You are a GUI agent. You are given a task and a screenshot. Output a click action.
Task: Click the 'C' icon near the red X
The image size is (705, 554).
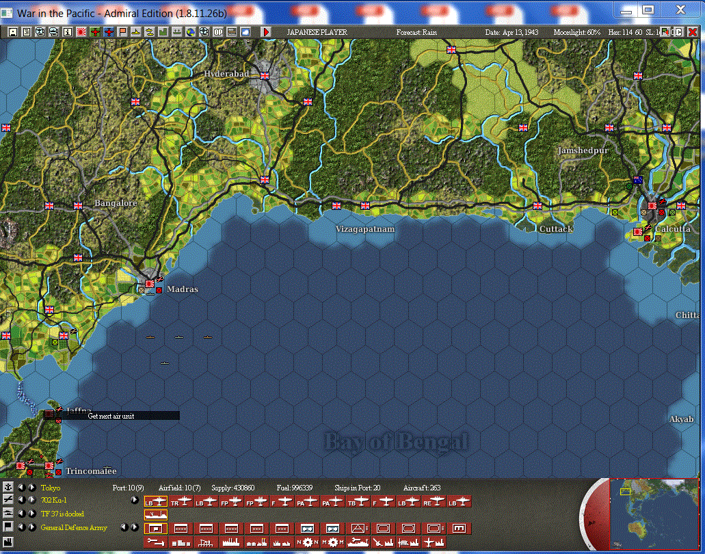(x=678, y=32)
